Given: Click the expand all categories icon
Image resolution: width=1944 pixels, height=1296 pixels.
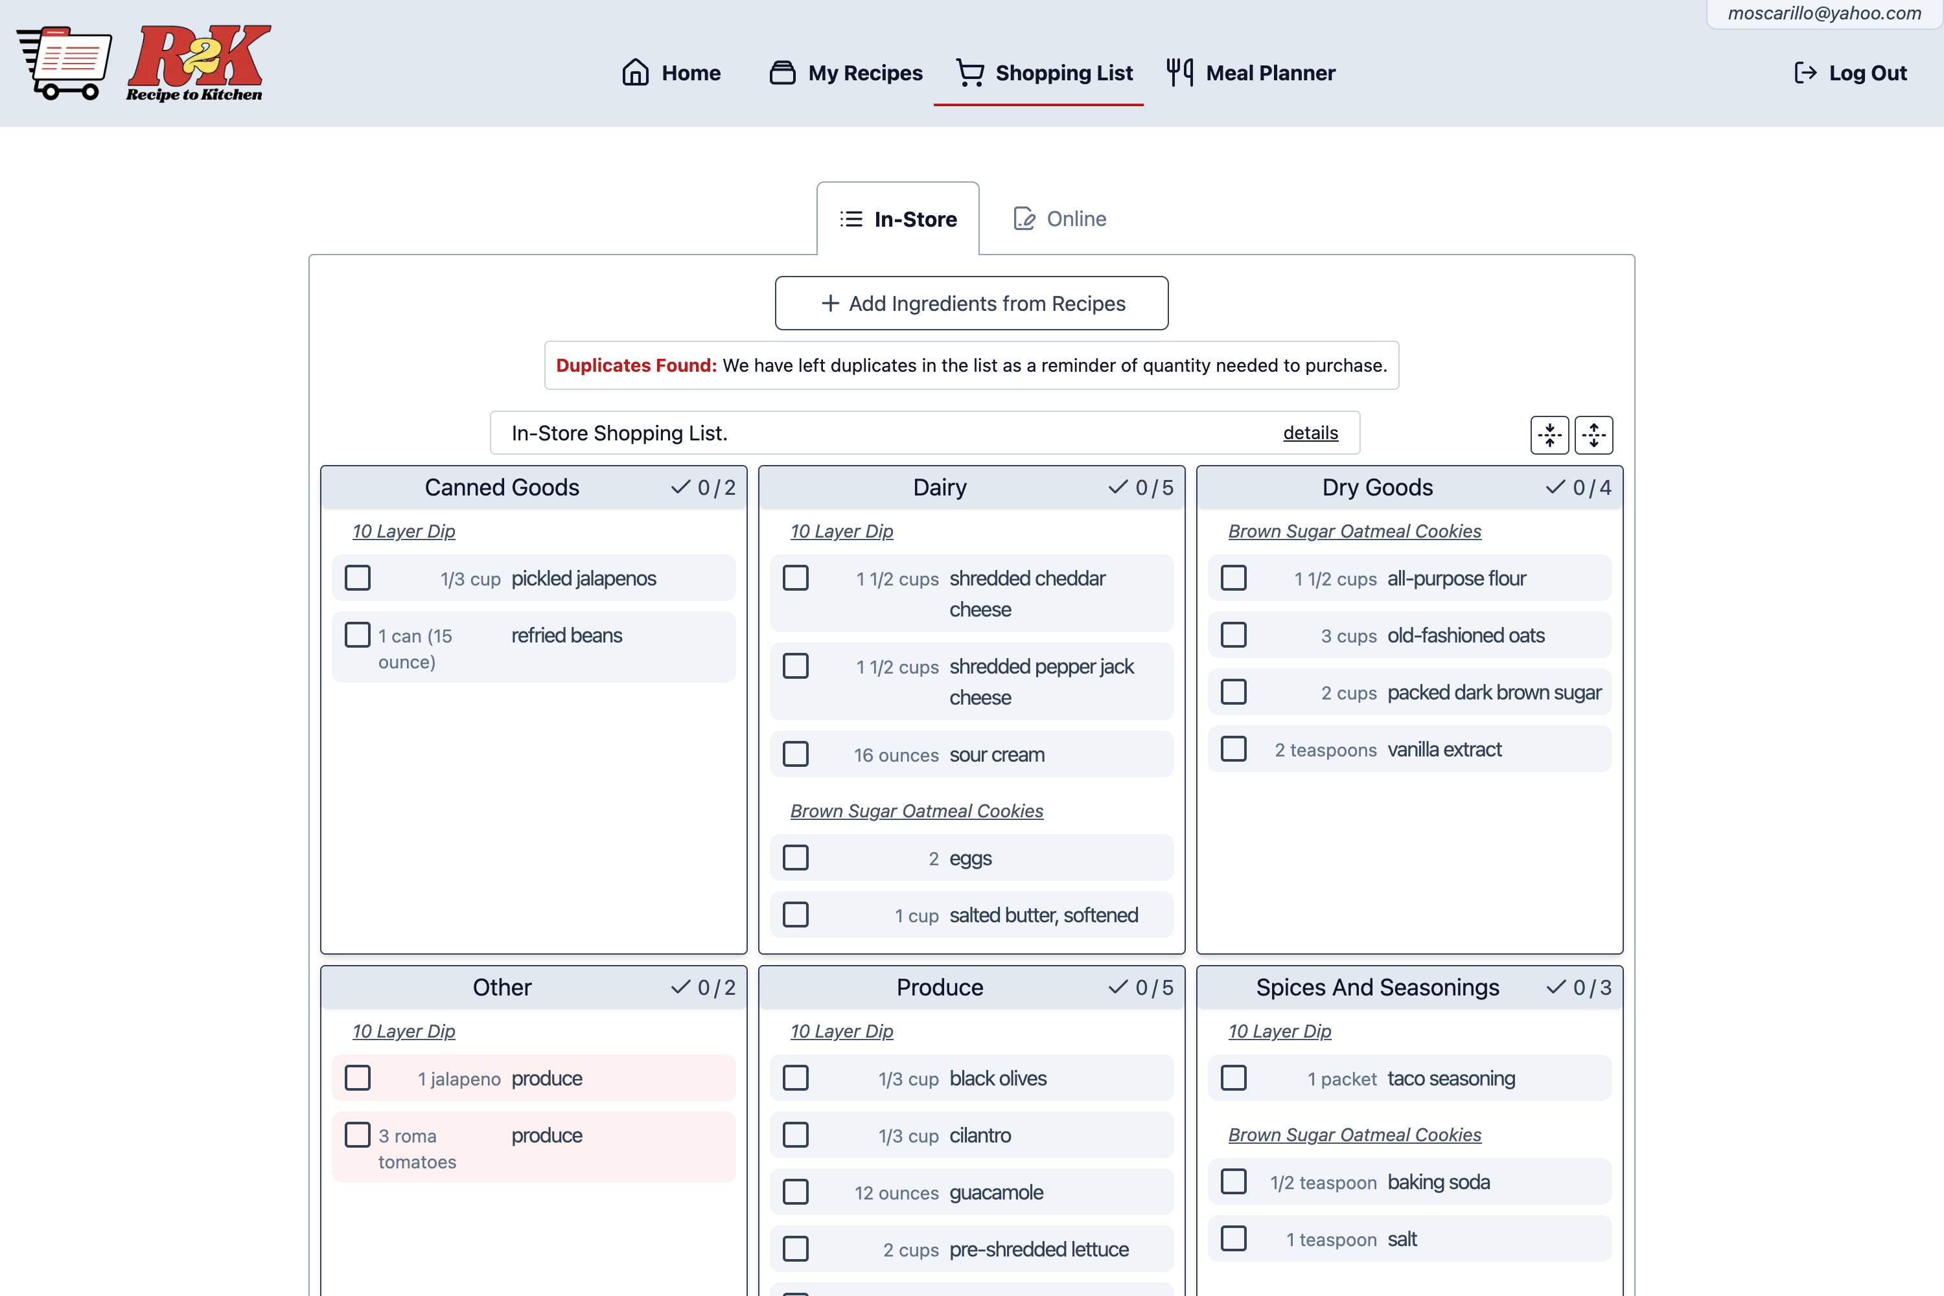Looking at the screenshot, I should pos(1593,435).
